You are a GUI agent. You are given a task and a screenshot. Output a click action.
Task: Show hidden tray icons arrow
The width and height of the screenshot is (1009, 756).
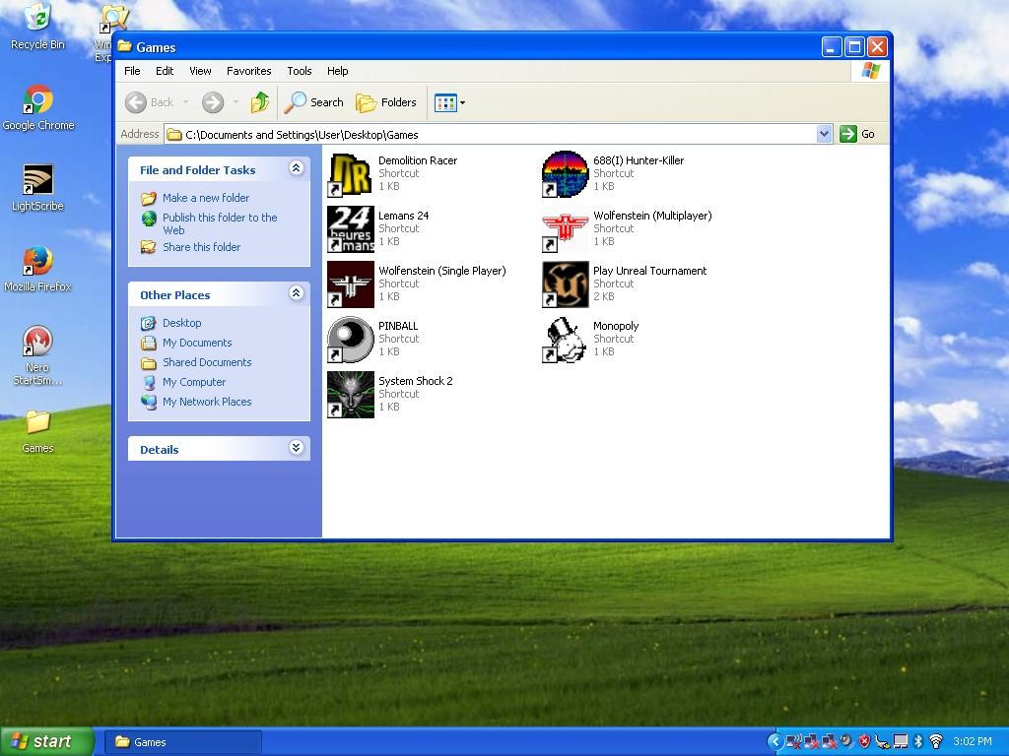point(775,742)
